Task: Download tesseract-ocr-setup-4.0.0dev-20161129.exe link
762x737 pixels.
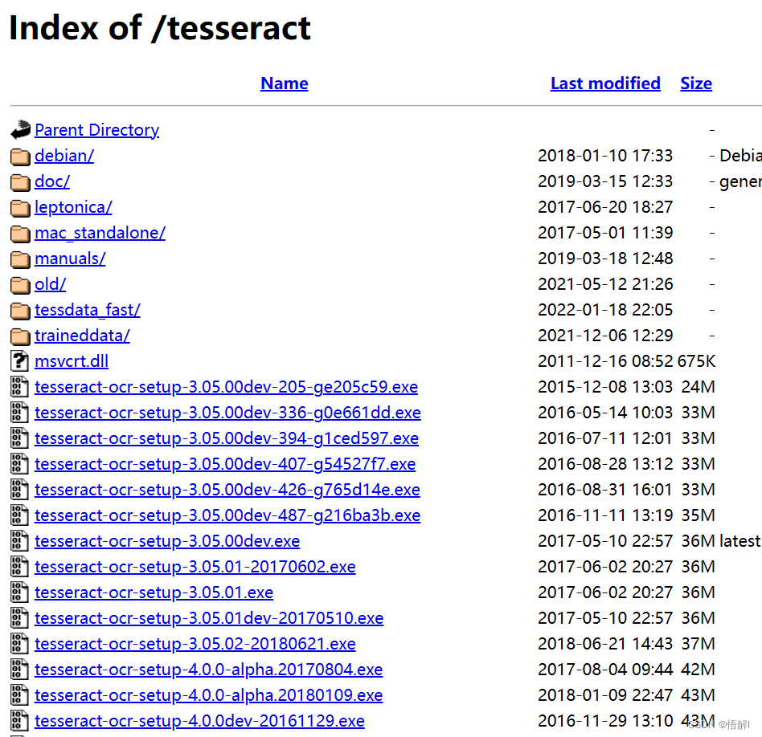Action: click(x=199, y=722)
